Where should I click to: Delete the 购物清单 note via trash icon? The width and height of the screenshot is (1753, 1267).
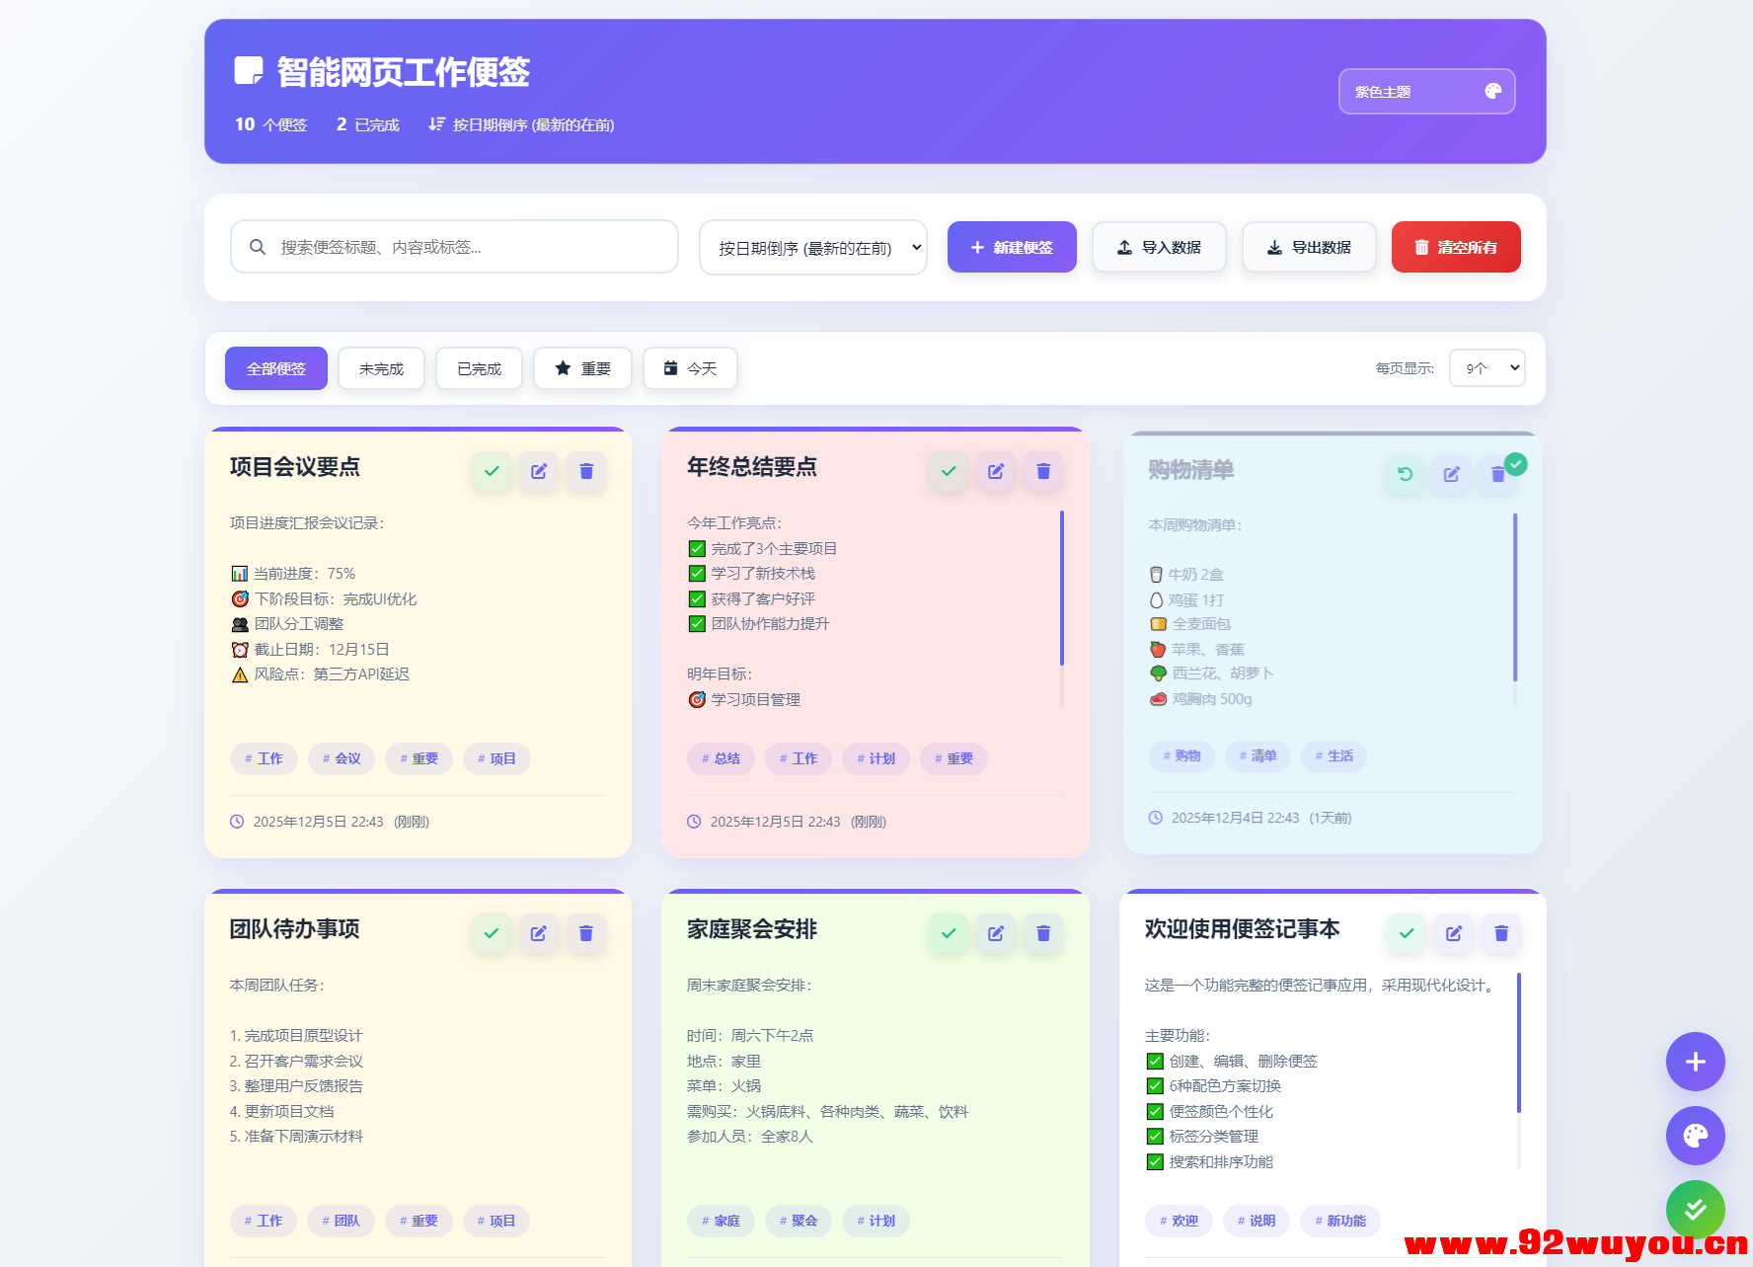click(1498, 474)
